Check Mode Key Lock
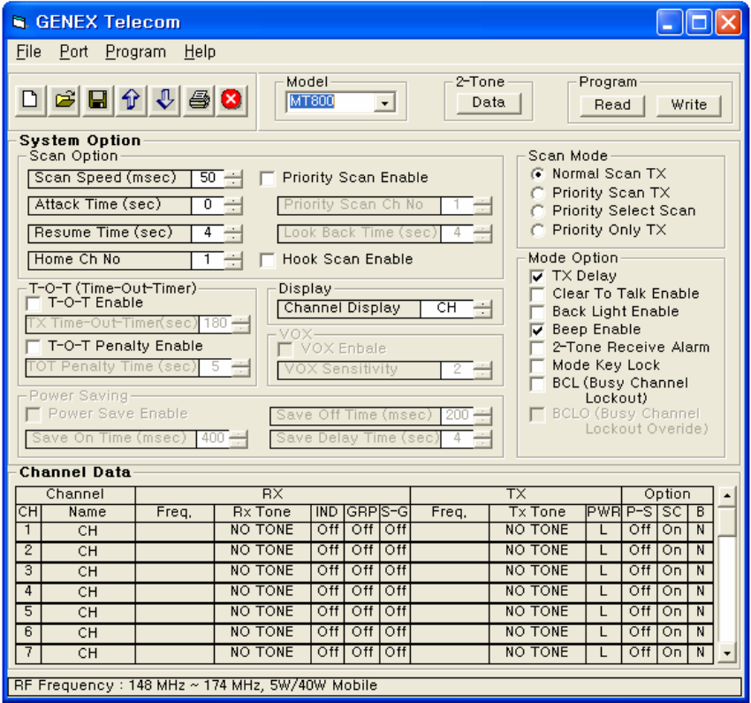Image resolution: width=751 pixels, height=703 pixels. point(537,366)
